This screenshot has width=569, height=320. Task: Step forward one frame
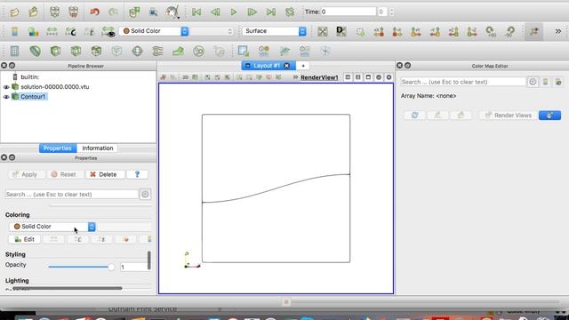pyautogui.click(x=252, y=12)
